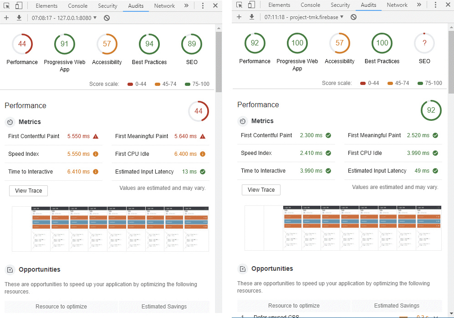454x318 pixels.
Task: Switch to Network tab in the left panel
Action: 164,6
